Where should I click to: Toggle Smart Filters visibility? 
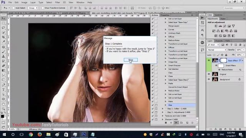coord(216,66)
